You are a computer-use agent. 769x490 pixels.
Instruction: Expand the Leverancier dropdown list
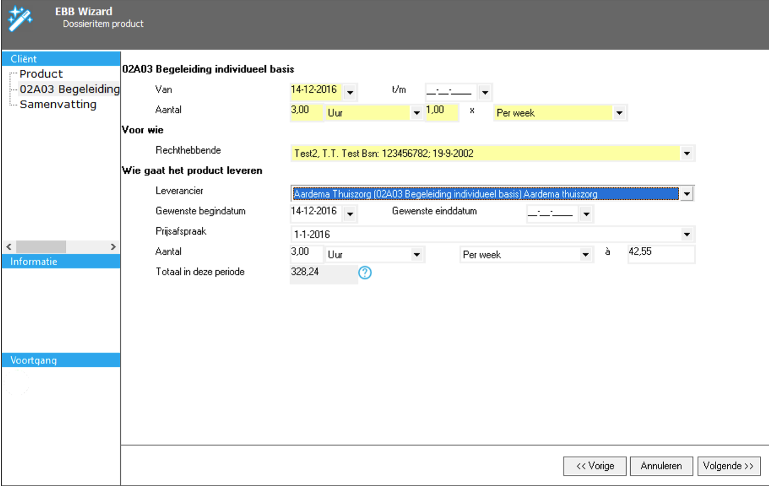(686, 194)
